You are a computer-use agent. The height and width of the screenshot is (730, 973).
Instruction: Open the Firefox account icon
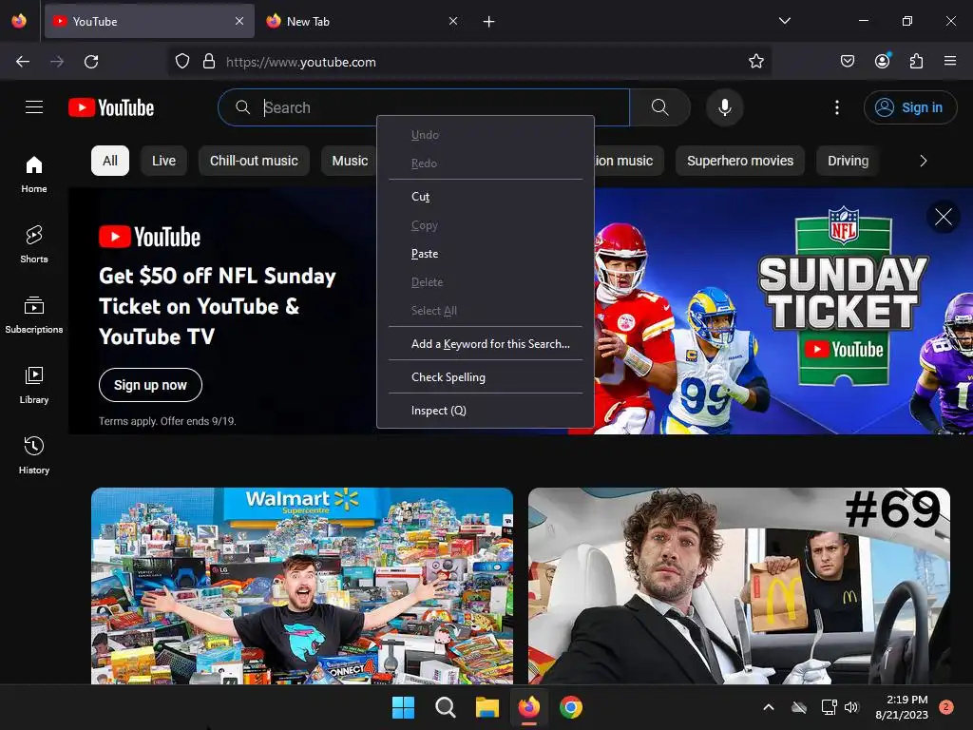tap(882, 61)
